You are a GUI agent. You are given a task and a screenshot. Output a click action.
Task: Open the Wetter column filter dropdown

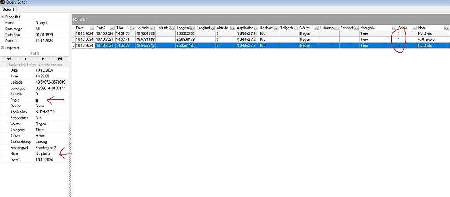pyautogui.click(x=316, y=28)
